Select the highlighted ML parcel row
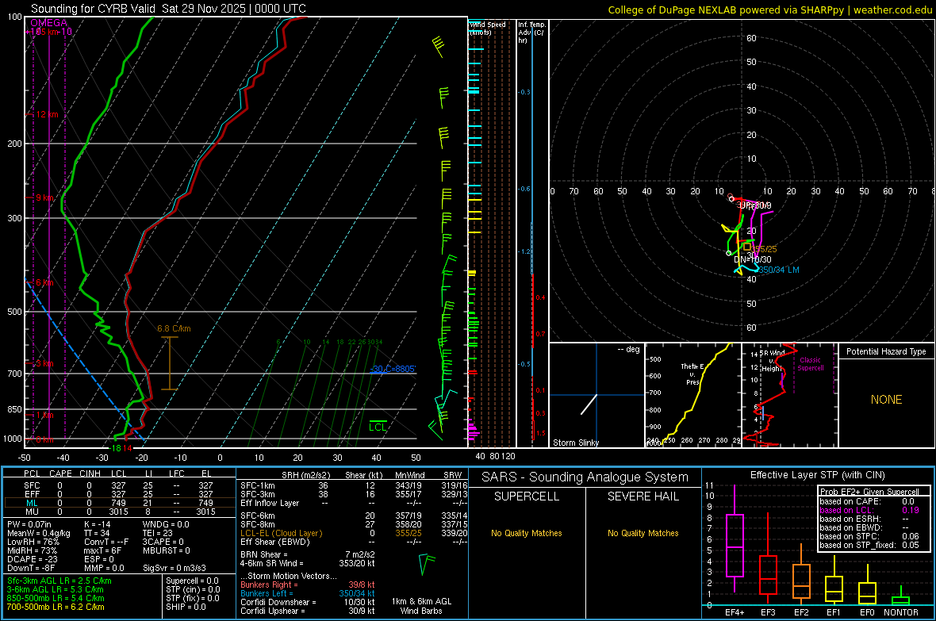936x621 pixels. [118, 503]
